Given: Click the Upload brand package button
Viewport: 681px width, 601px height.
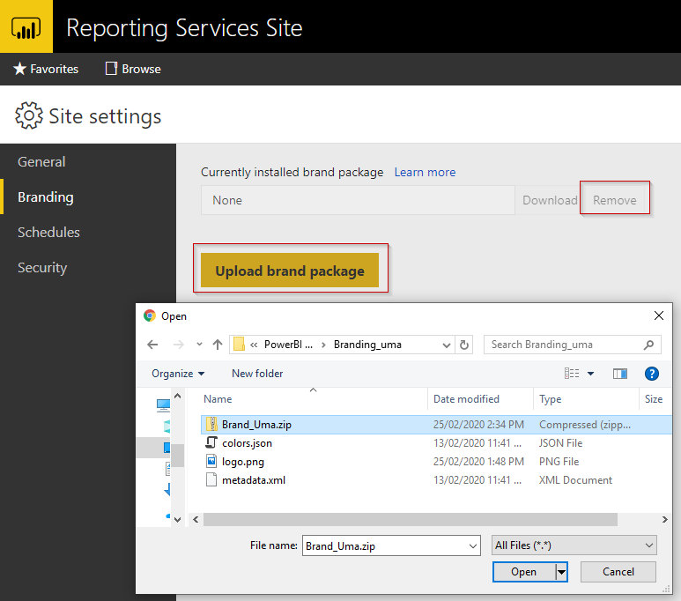Looking at the screenshot, I should coord(290,271).
